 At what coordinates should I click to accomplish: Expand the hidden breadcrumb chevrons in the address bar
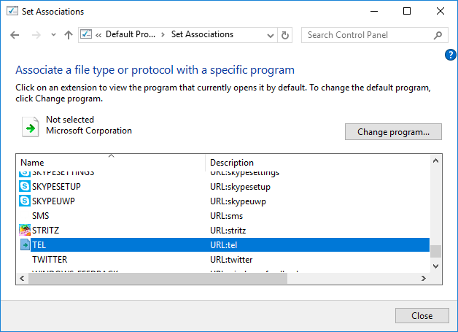coord(98,35)
